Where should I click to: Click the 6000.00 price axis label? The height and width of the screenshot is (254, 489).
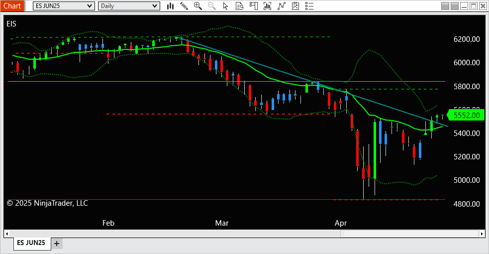pos(467,62)
